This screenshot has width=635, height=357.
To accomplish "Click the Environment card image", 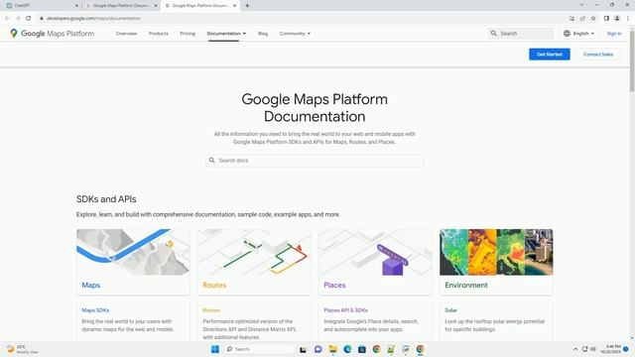I will (x=496, y=252).
